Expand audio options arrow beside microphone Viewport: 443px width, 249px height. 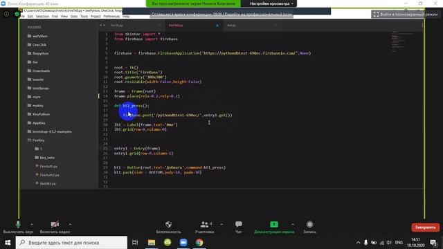[32, 224]
